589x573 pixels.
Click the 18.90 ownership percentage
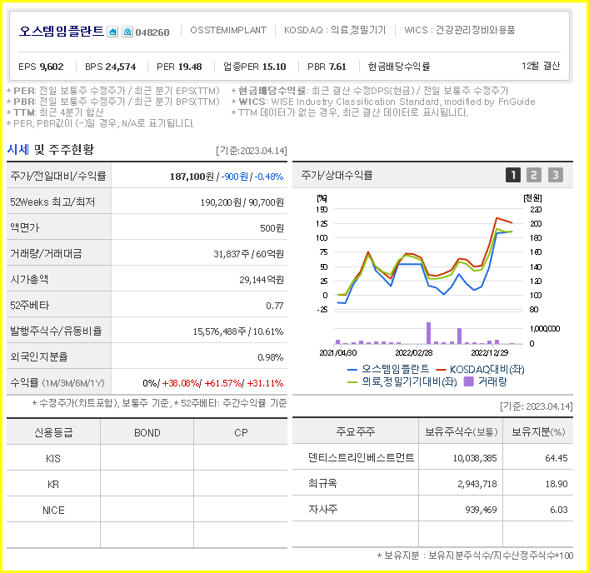point(557,485)
